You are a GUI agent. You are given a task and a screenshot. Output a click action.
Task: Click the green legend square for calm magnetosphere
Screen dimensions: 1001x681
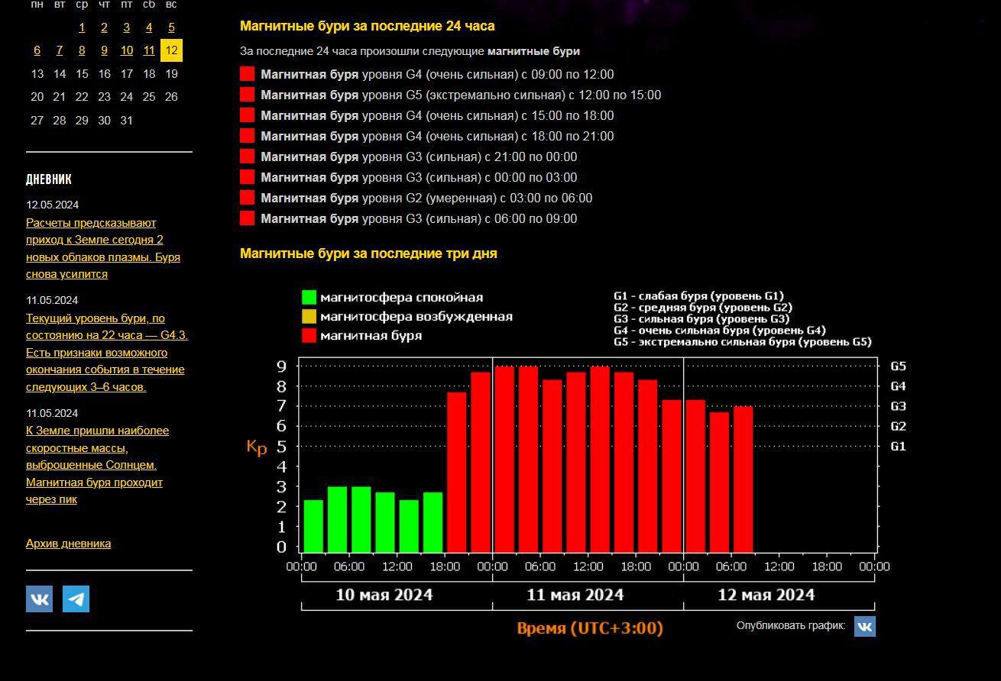[309, 298]
